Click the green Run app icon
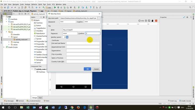The height and width of the screenshot is (110, 195). 55,7
